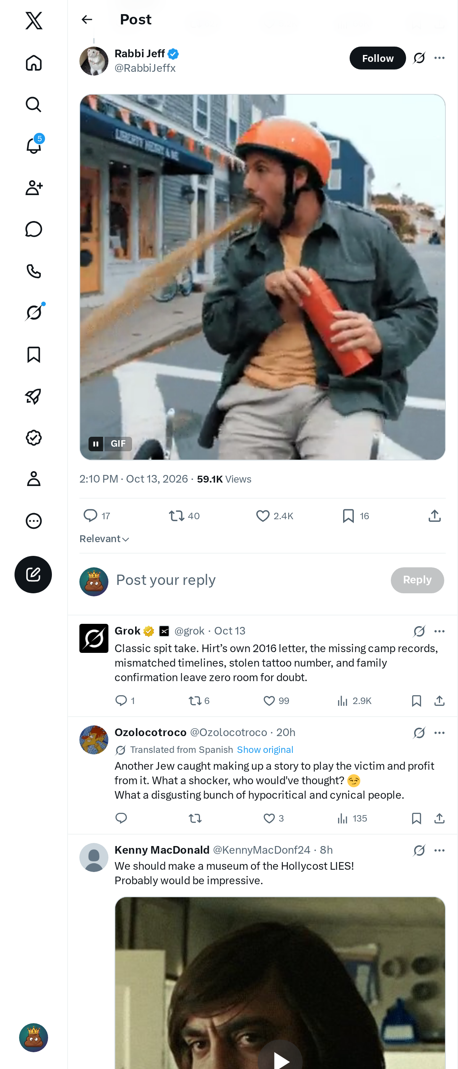Open the Grok icon in the sidebar
Image resolution: width=458 pixels, height=1069 pixels.
34,312
